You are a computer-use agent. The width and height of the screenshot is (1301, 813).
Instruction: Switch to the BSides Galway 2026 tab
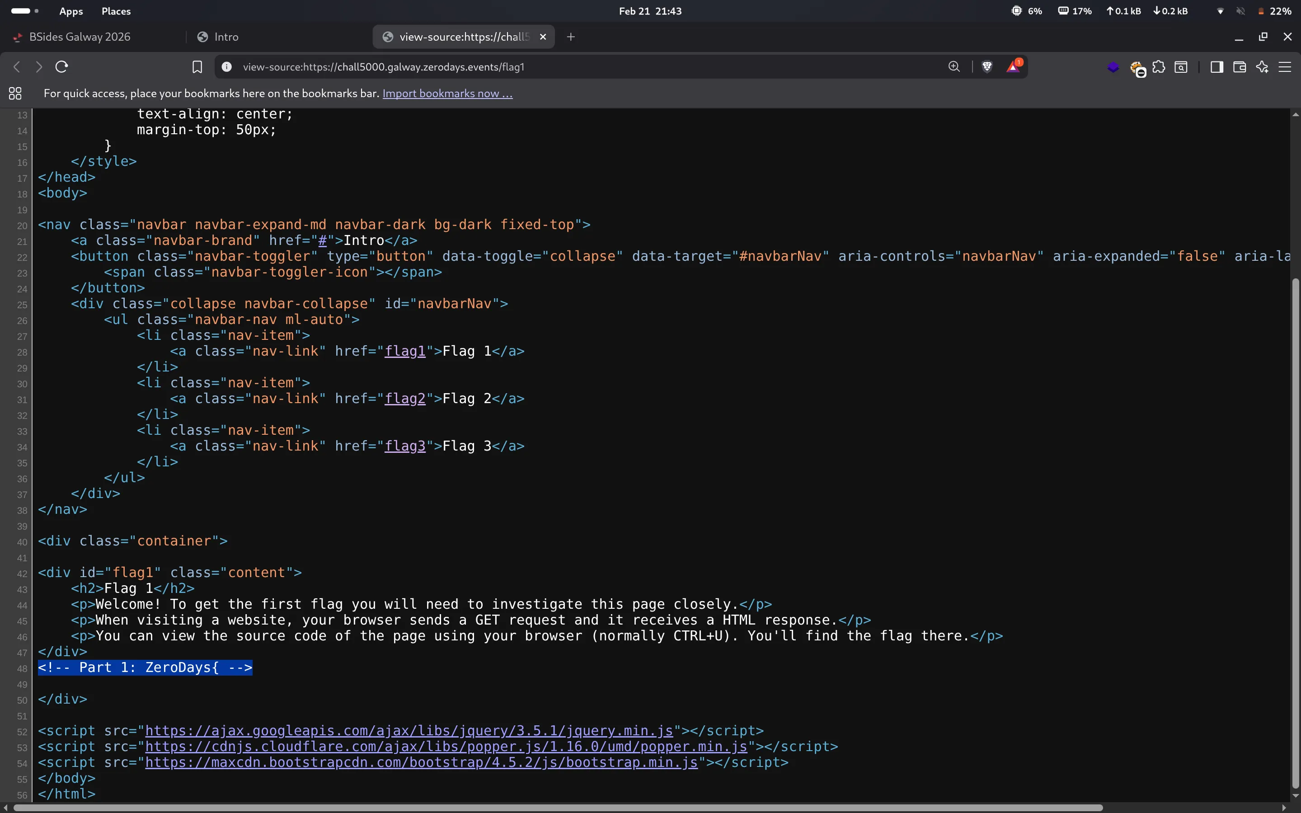(x=80, y=37)
